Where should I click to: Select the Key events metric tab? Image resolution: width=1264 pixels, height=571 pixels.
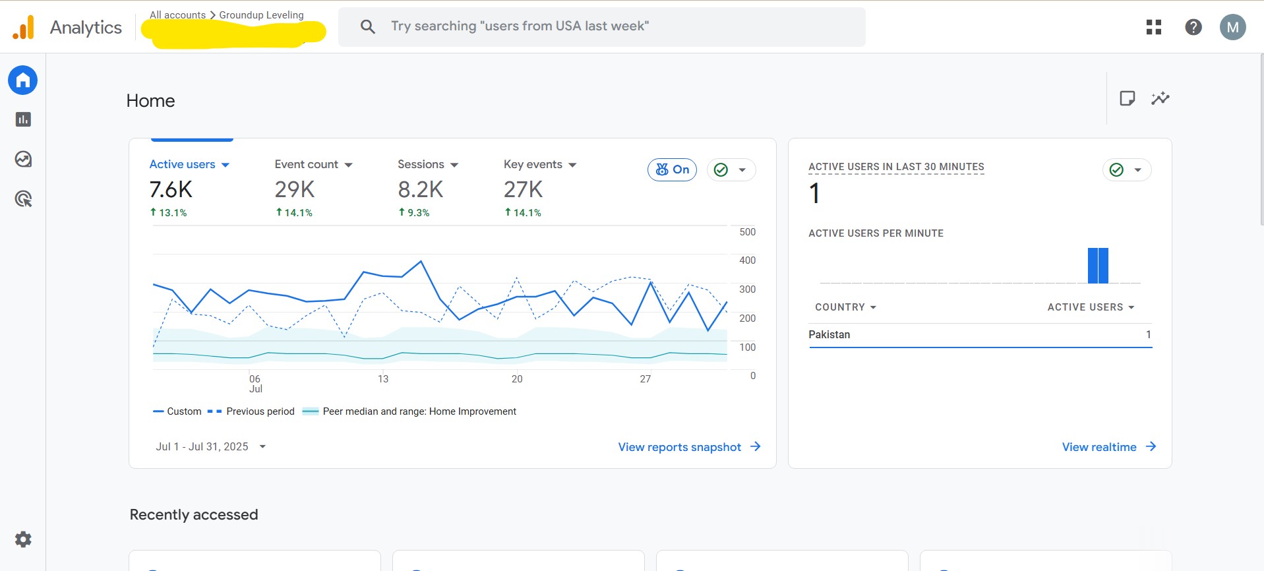[x=533, y=164]
